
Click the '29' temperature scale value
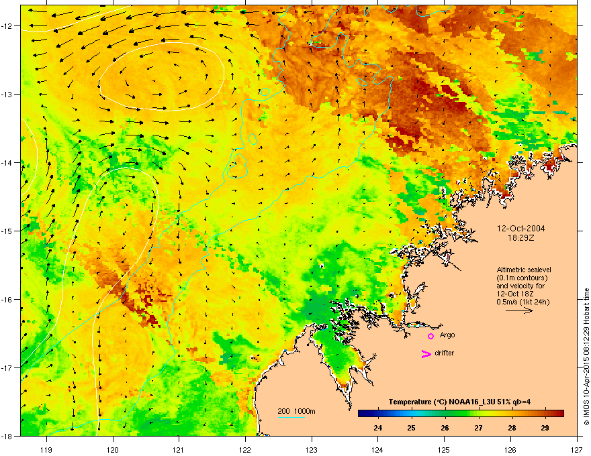(545, 428)
